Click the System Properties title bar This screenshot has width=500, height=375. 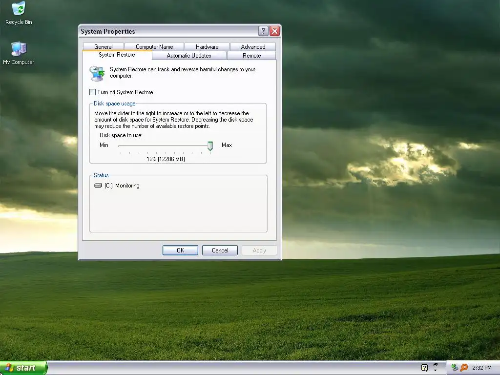pyautogui.click(x=169, y=31)
